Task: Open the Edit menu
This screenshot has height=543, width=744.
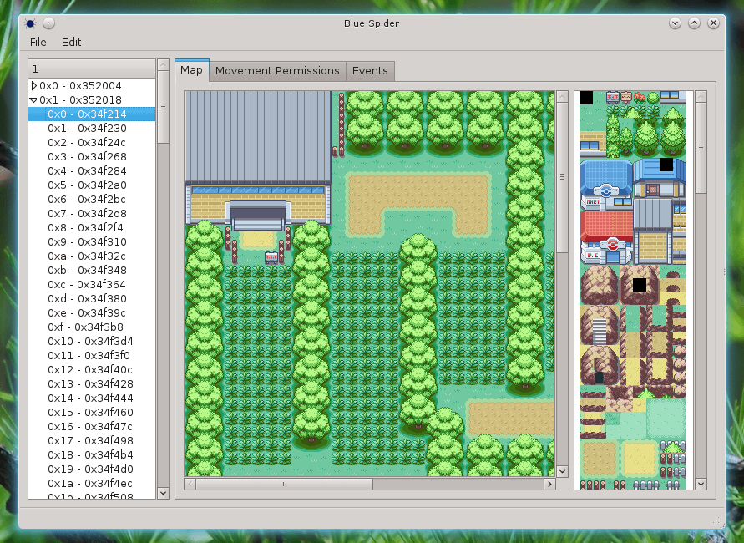Action: pyautogui.click(x=71, y=42)
